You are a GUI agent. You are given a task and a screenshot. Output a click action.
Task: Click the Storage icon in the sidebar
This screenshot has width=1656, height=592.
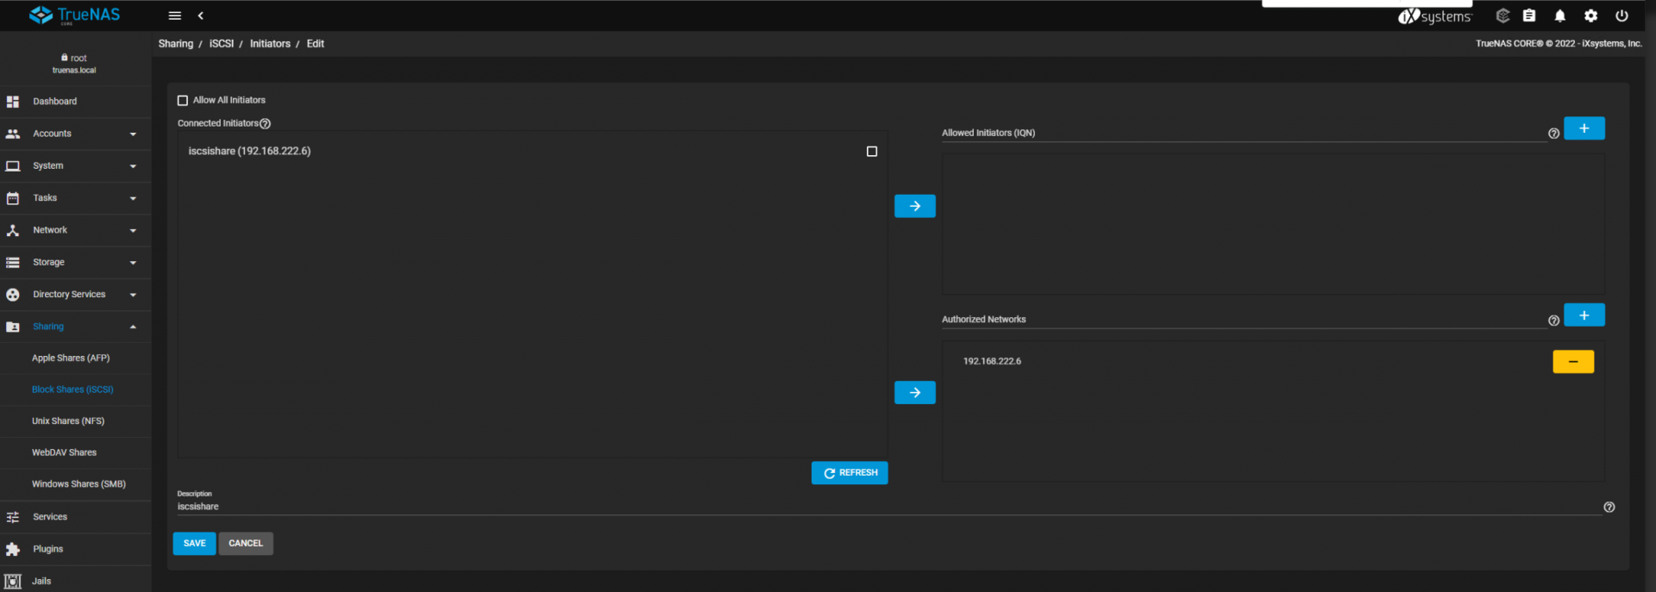[x=13, y=262]
